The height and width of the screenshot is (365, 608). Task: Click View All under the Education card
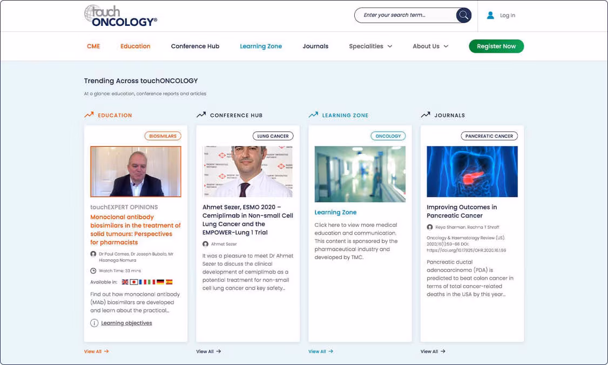[96, 352]
